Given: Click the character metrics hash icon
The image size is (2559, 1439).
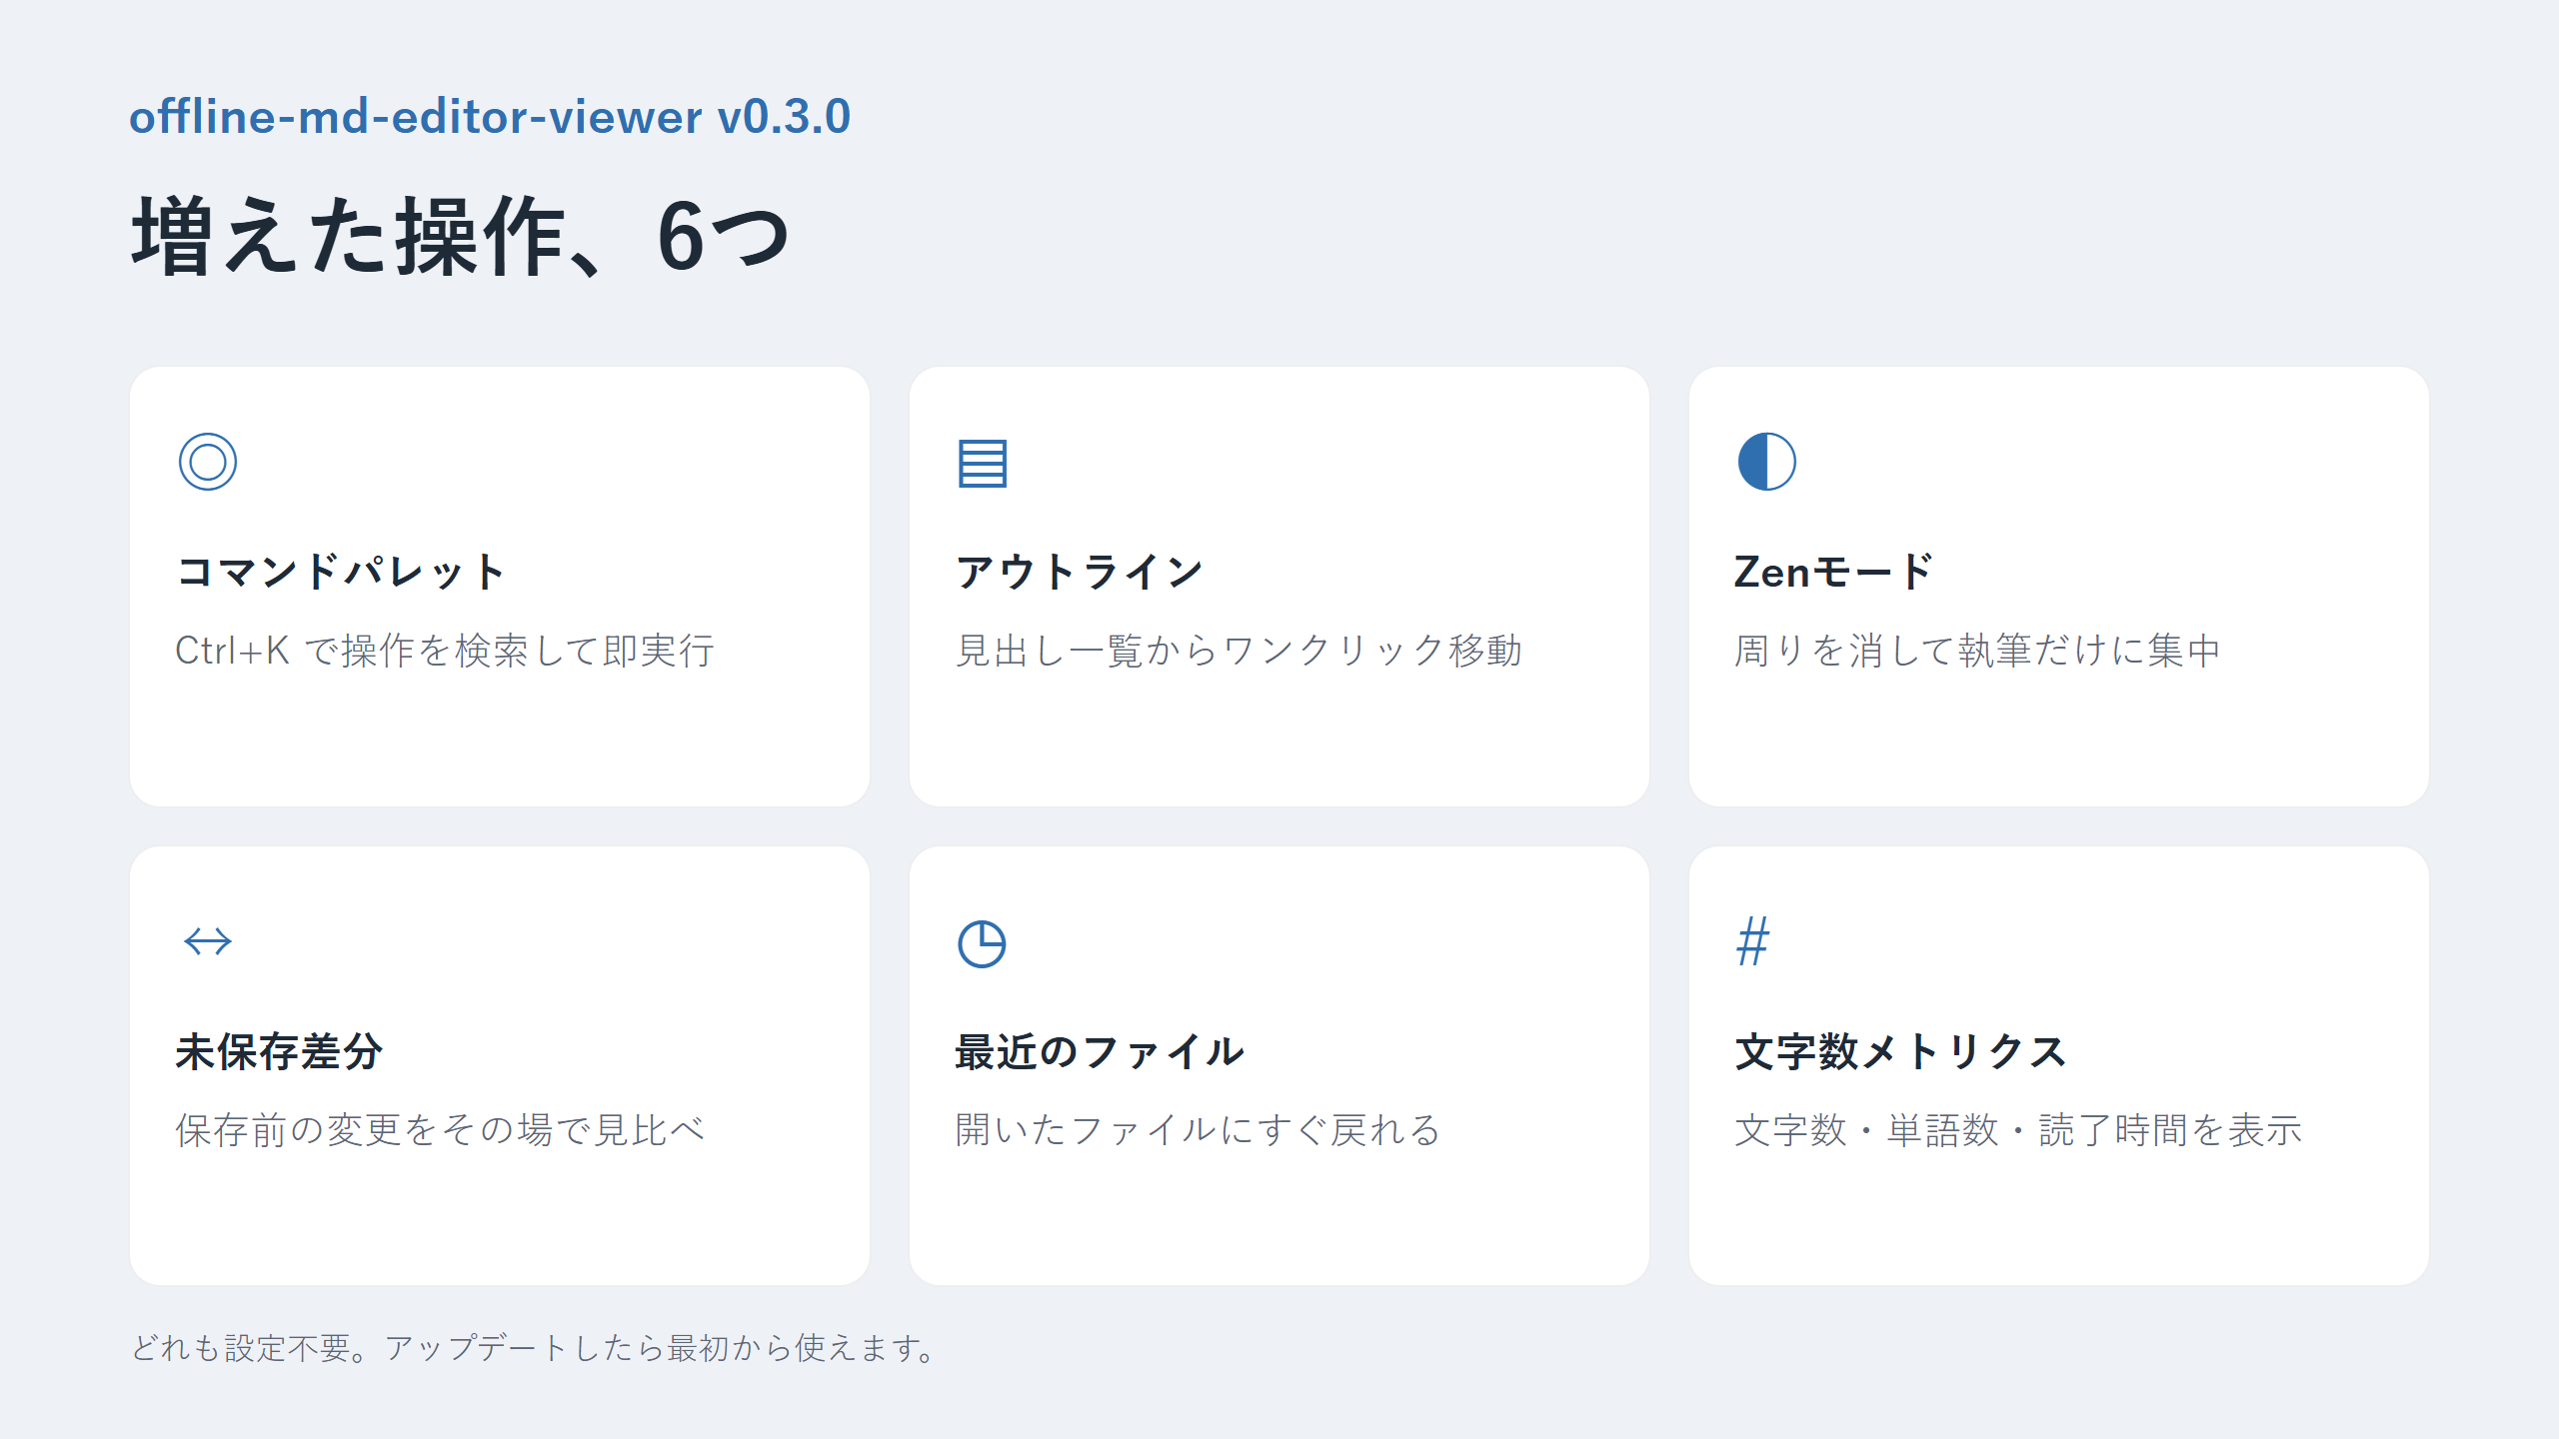Looking at the screenshot, I should click(x=1753, y=941).
